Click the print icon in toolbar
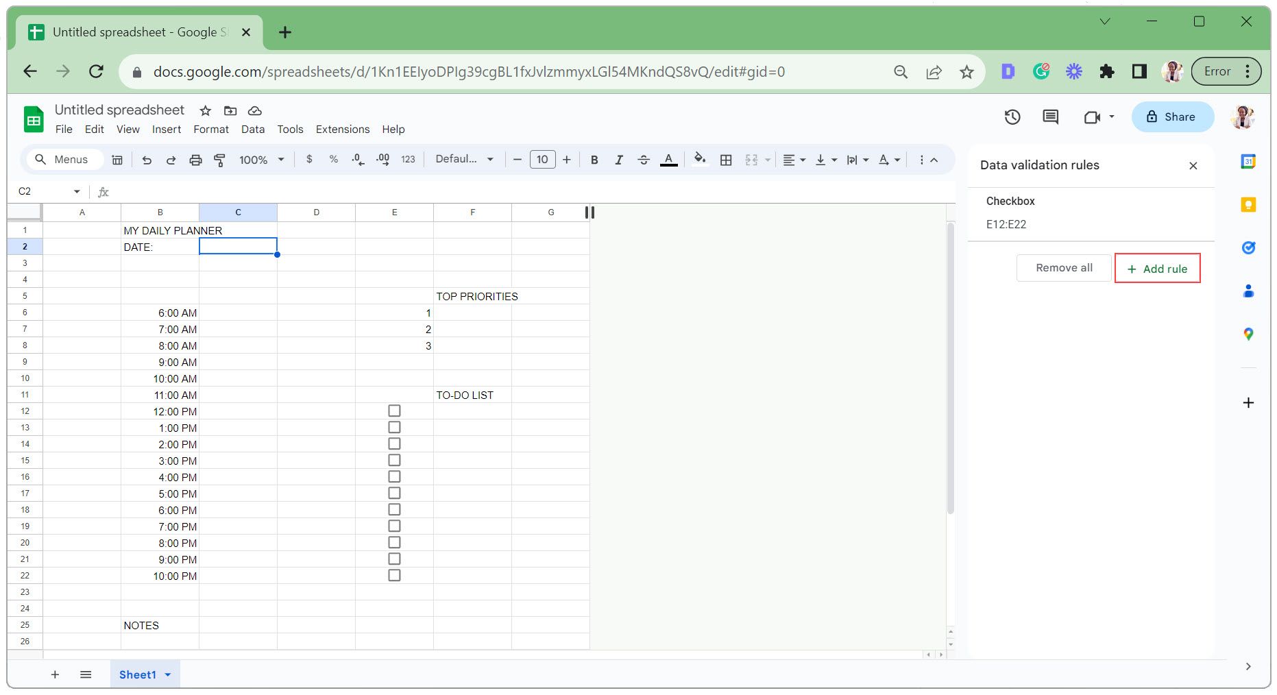Viewport: 1277px width, 695px height. click(x=195, y=160)
